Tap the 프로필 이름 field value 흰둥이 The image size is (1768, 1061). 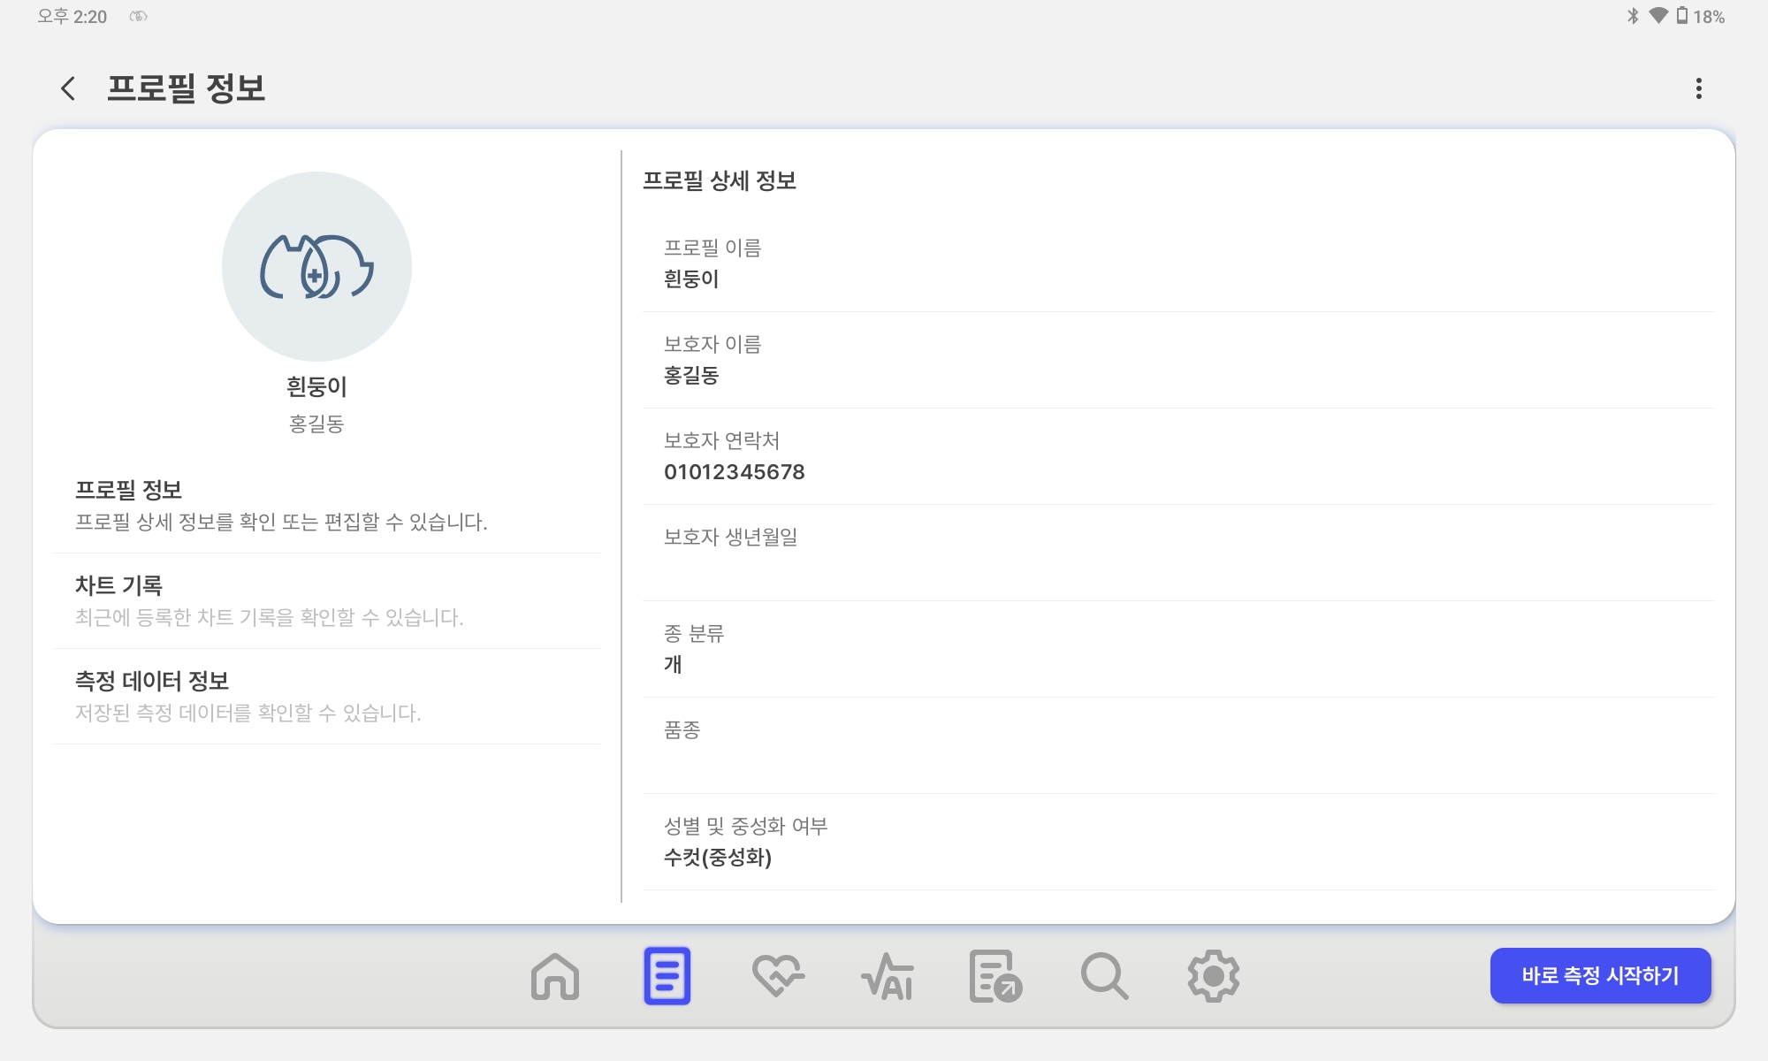pos(691,279)
